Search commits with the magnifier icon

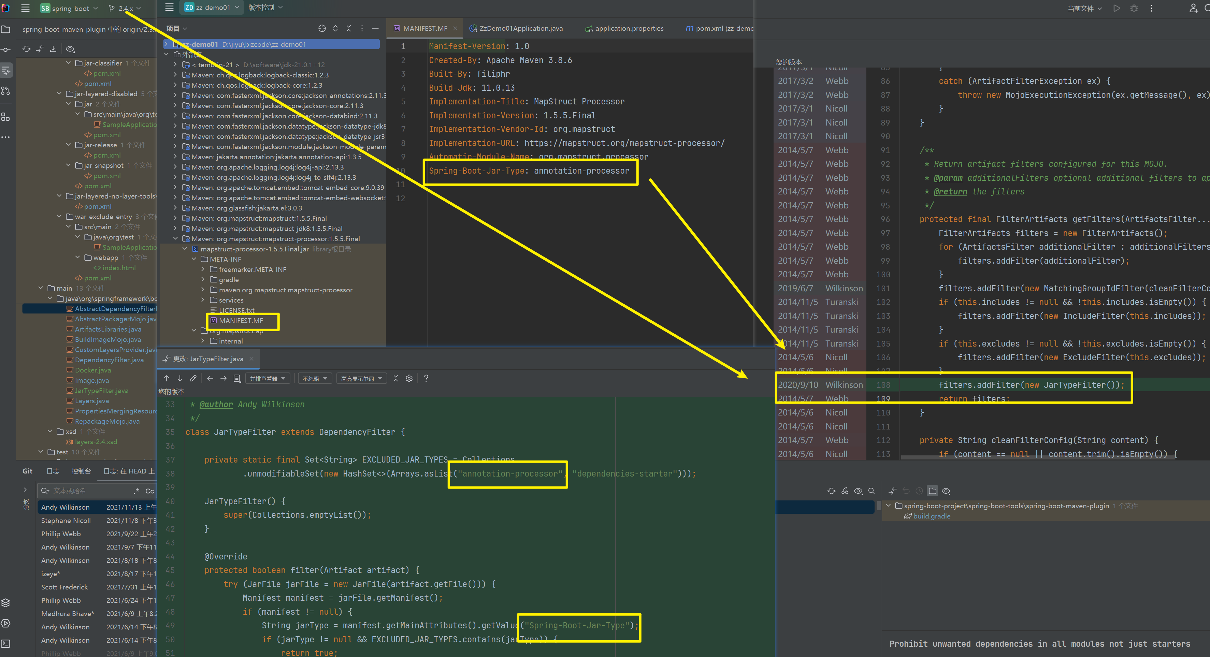pyautogui.click(x=872, y=491)
